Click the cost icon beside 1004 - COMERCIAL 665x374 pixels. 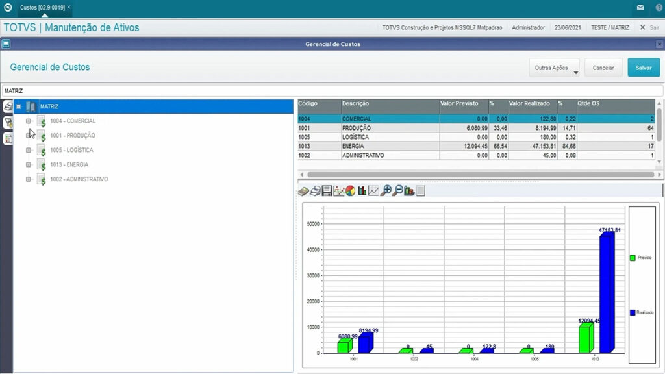click(42, 121)
